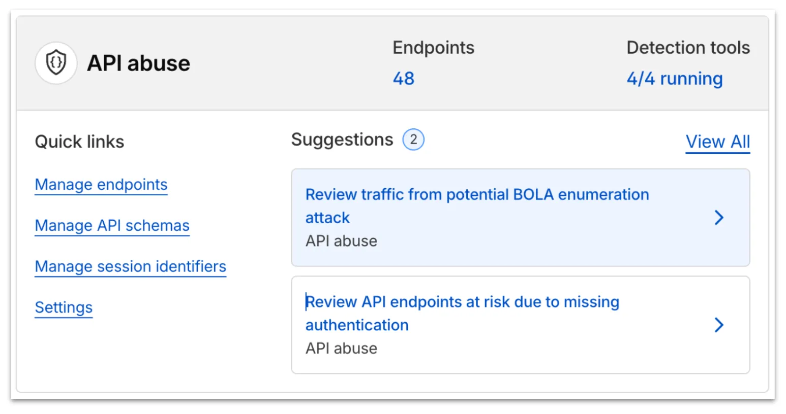Click the Endpoints label
The width and height of the screenshot is (786, 414).
click(433, 48)
